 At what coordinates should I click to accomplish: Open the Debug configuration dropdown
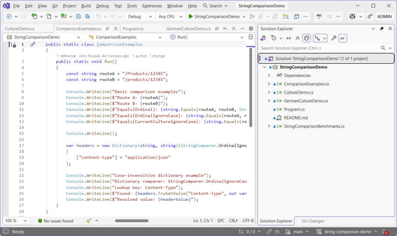tap(140, 16)
